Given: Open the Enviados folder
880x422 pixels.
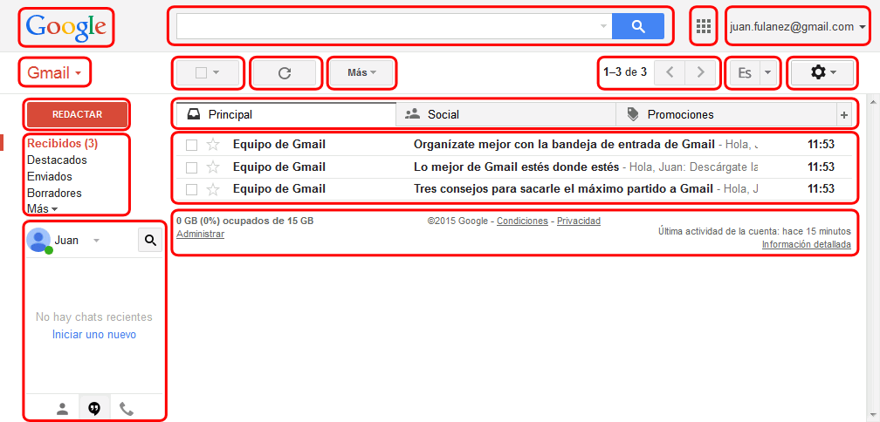Looking at the screenshot, I should click(50, 176).
